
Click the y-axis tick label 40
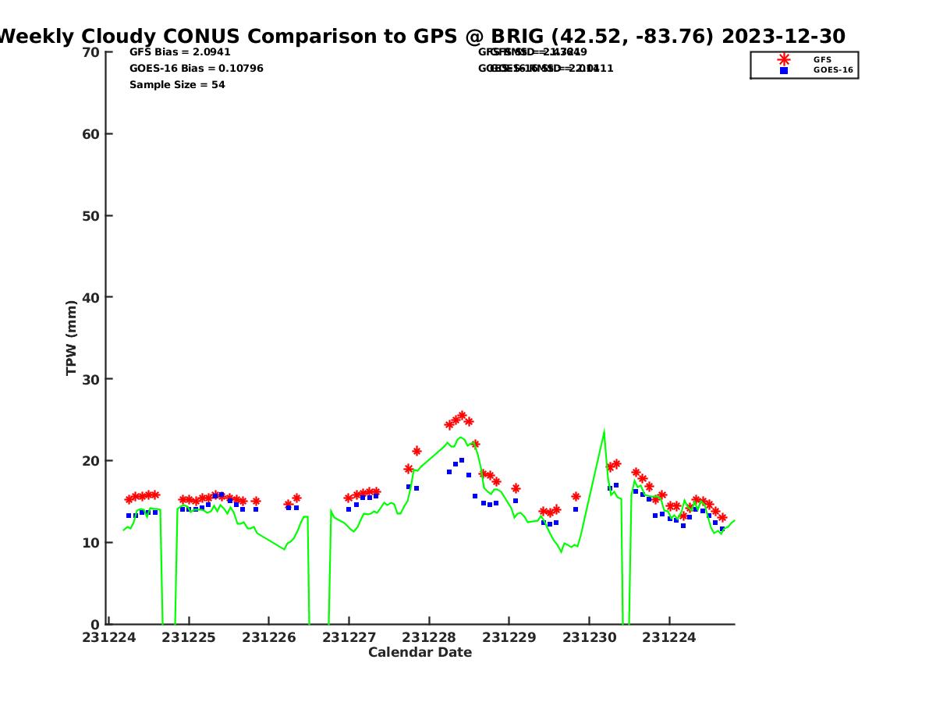click(x=91, y=297)
